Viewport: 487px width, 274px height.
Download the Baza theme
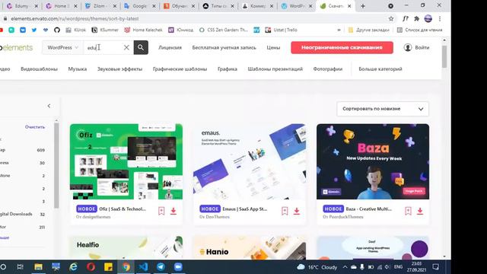(x=420, y=211)
